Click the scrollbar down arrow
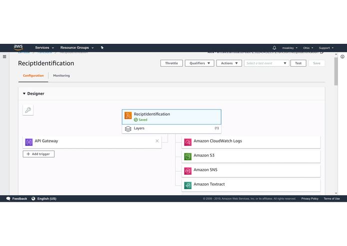 [x=336, y=193]
